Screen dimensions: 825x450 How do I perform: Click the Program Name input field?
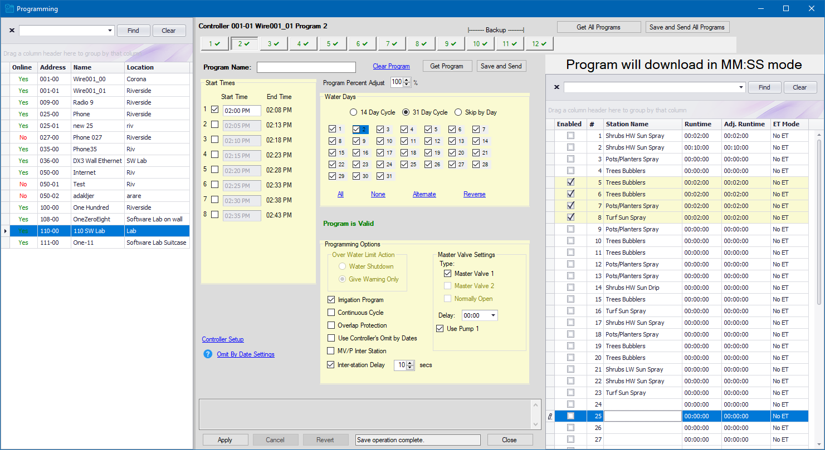[306, 67]
